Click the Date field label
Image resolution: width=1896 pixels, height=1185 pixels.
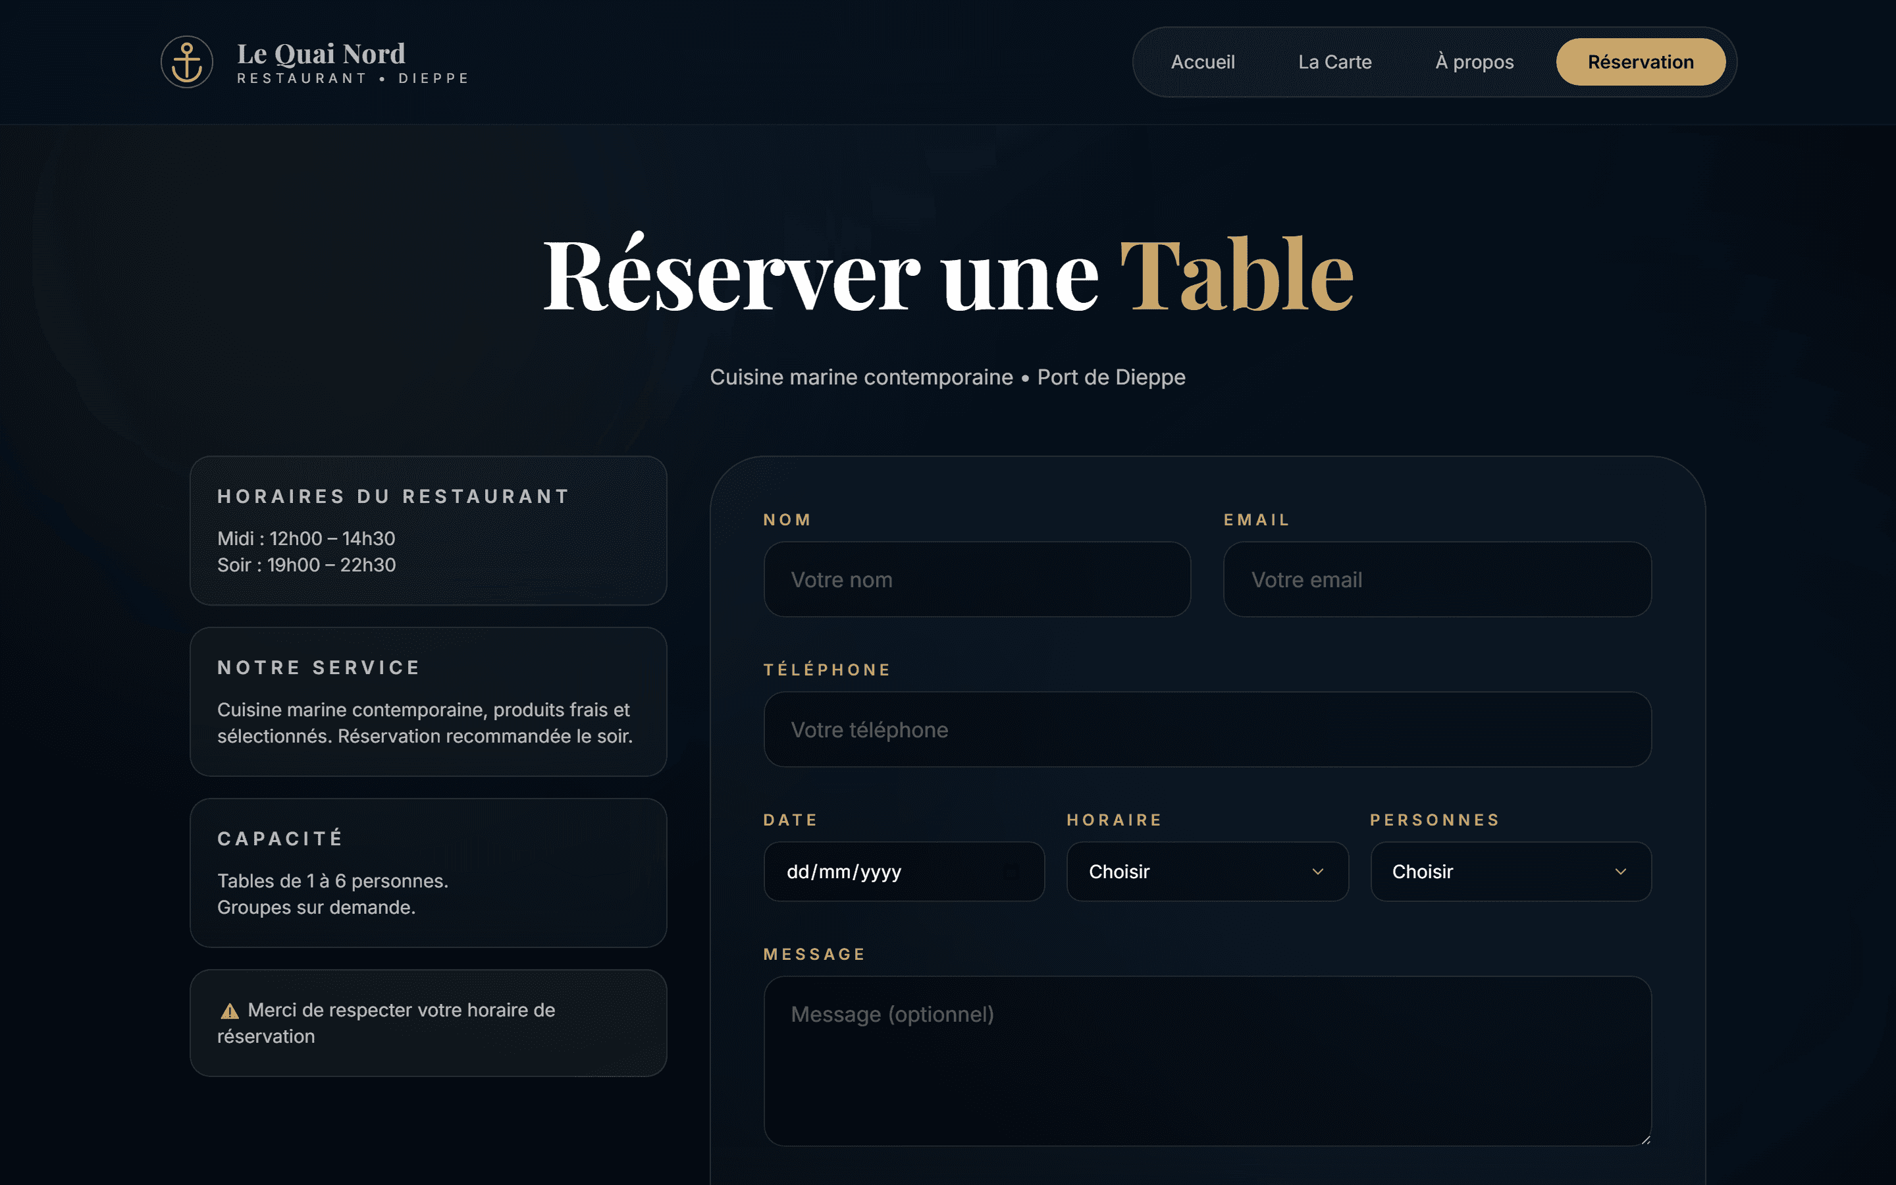(x=791, y=820)
